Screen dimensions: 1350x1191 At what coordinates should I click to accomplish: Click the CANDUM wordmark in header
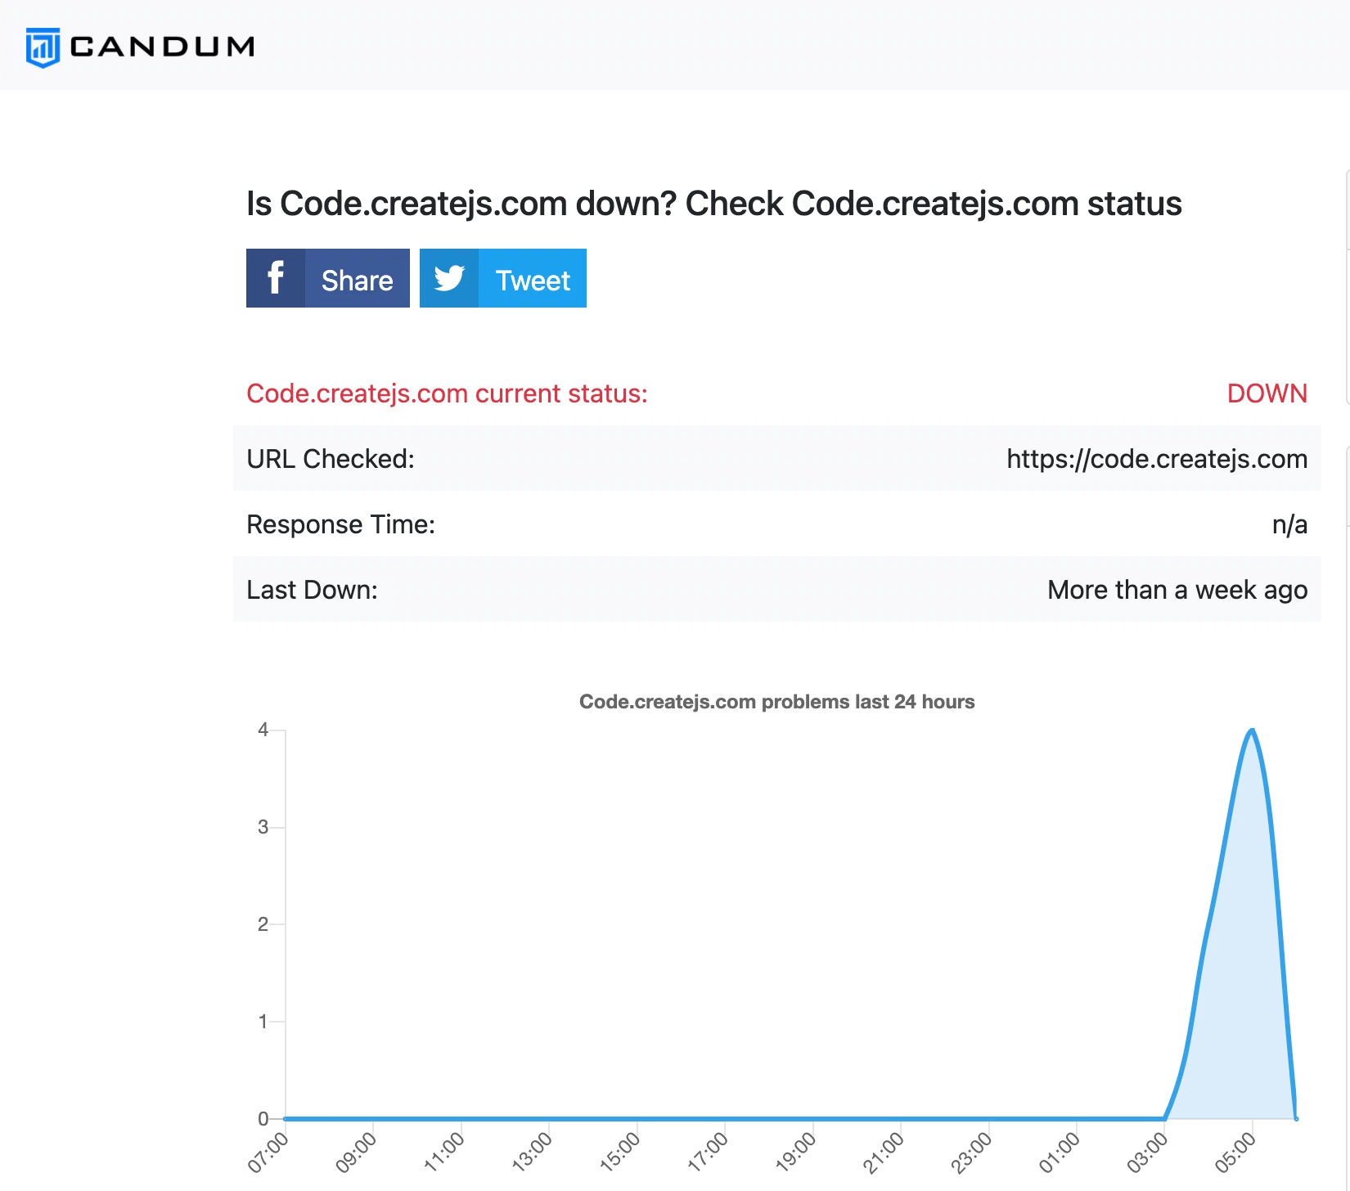162,47
